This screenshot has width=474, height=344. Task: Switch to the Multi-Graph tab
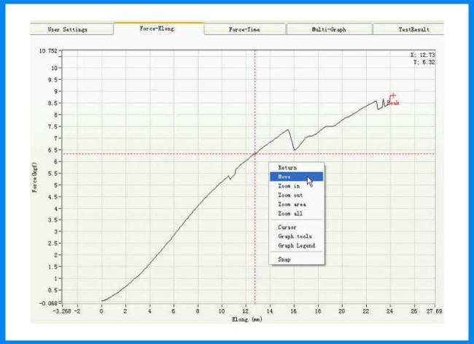click(330, 29)
